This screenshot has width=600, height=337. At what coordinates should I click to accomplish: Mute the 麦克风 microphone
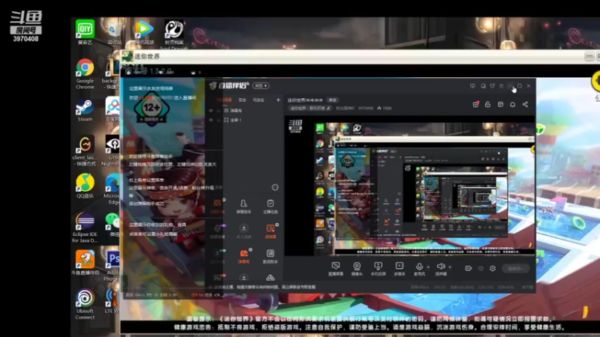[x=419, y=269]
